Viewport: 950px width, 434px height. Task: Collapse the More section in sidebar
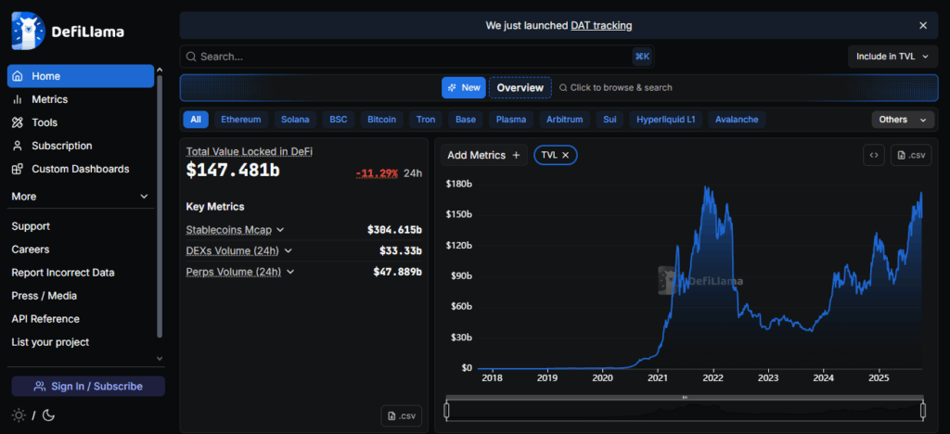point(144,197)
